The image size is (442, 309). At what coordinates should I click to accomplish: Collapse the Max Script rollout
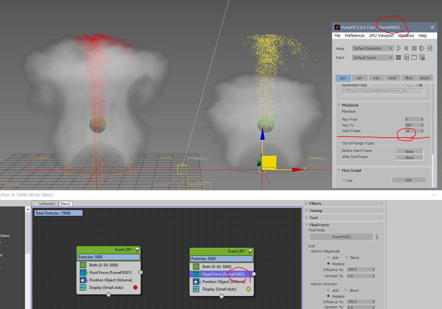tap(383, 170)
